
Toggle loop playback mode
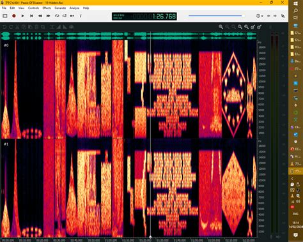(x=57, y=16)
